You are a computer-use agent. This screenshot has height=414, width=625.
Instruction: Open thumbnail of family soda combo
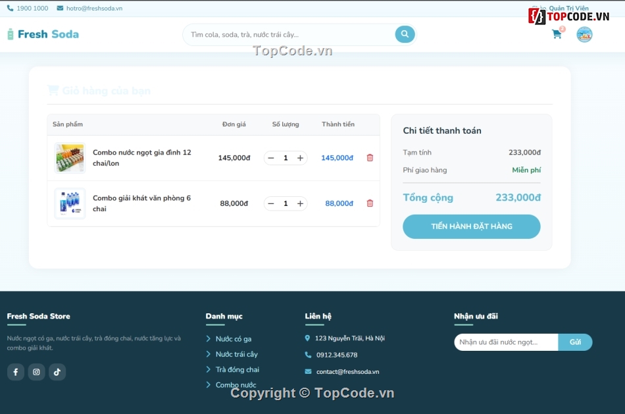coord(70,158)
